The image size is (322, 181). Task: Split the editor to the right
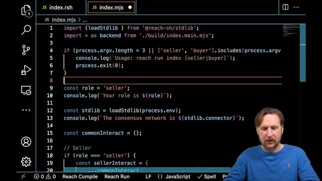[285, 7]
